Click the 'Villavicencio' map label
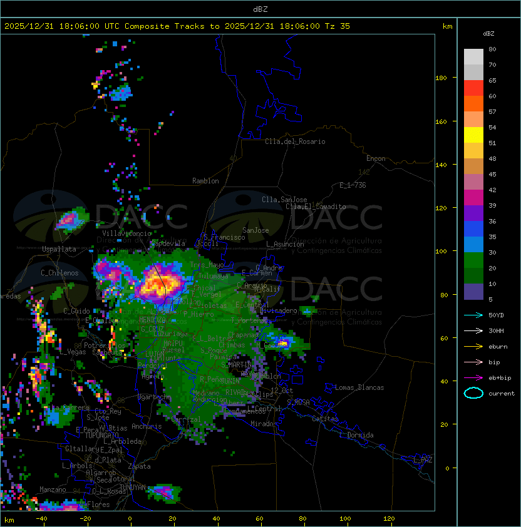 127,233
